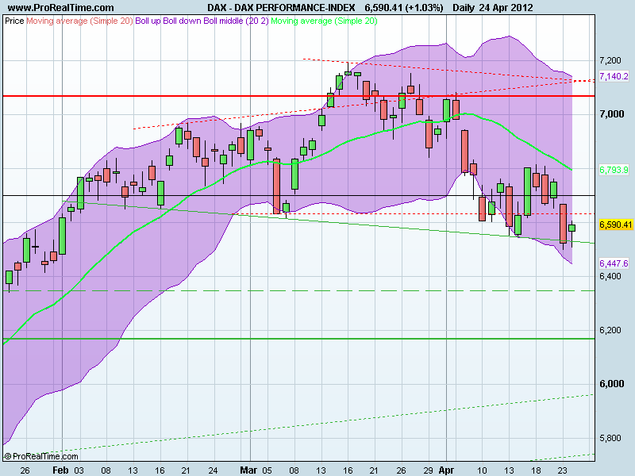
Task: Select the Price legend label
Action: [14, 21]
